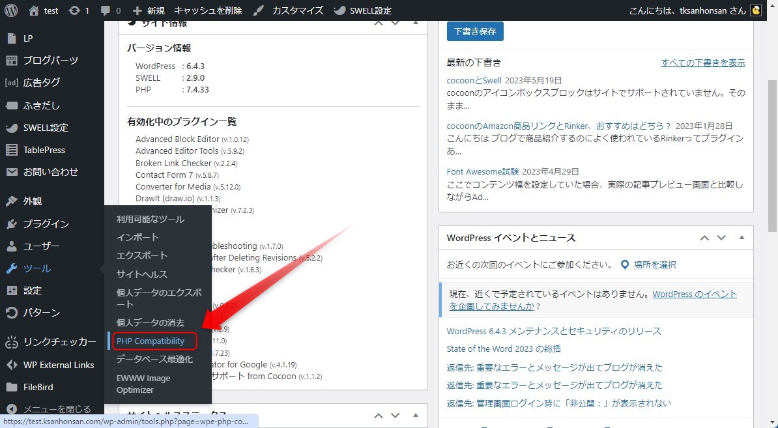Open State of the Word 2023 の総括
The width and height of the screenshot is (778, 428).
504,349
